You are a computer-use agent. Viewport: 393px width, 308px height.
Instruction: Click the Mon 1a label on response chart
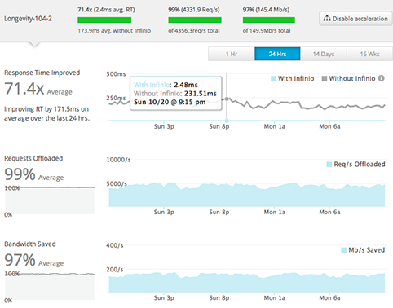pyautogui.click(x=275, y=126)
